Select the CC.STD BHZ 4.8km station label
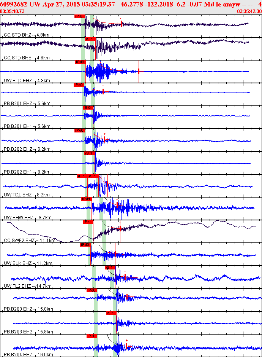The height and width of the screenshot is (357, 262). click(x=27, y=35)
